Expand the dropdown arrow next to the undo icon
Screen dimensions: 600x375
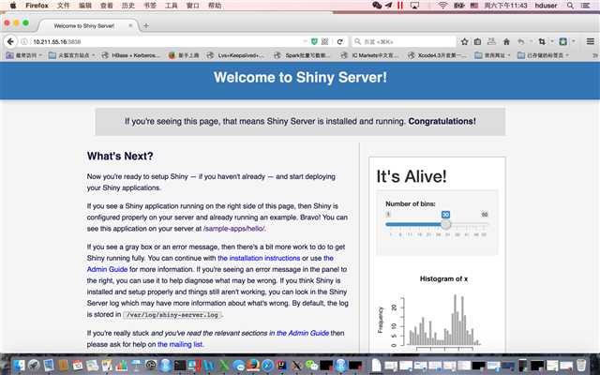coord(531,41)
